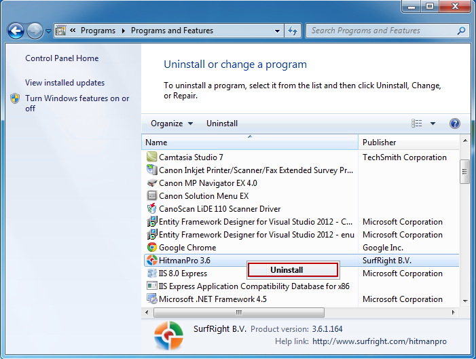Click the SurfRight B.V. publisher cell
Screen dimensions: 476x359
[387, 261]
